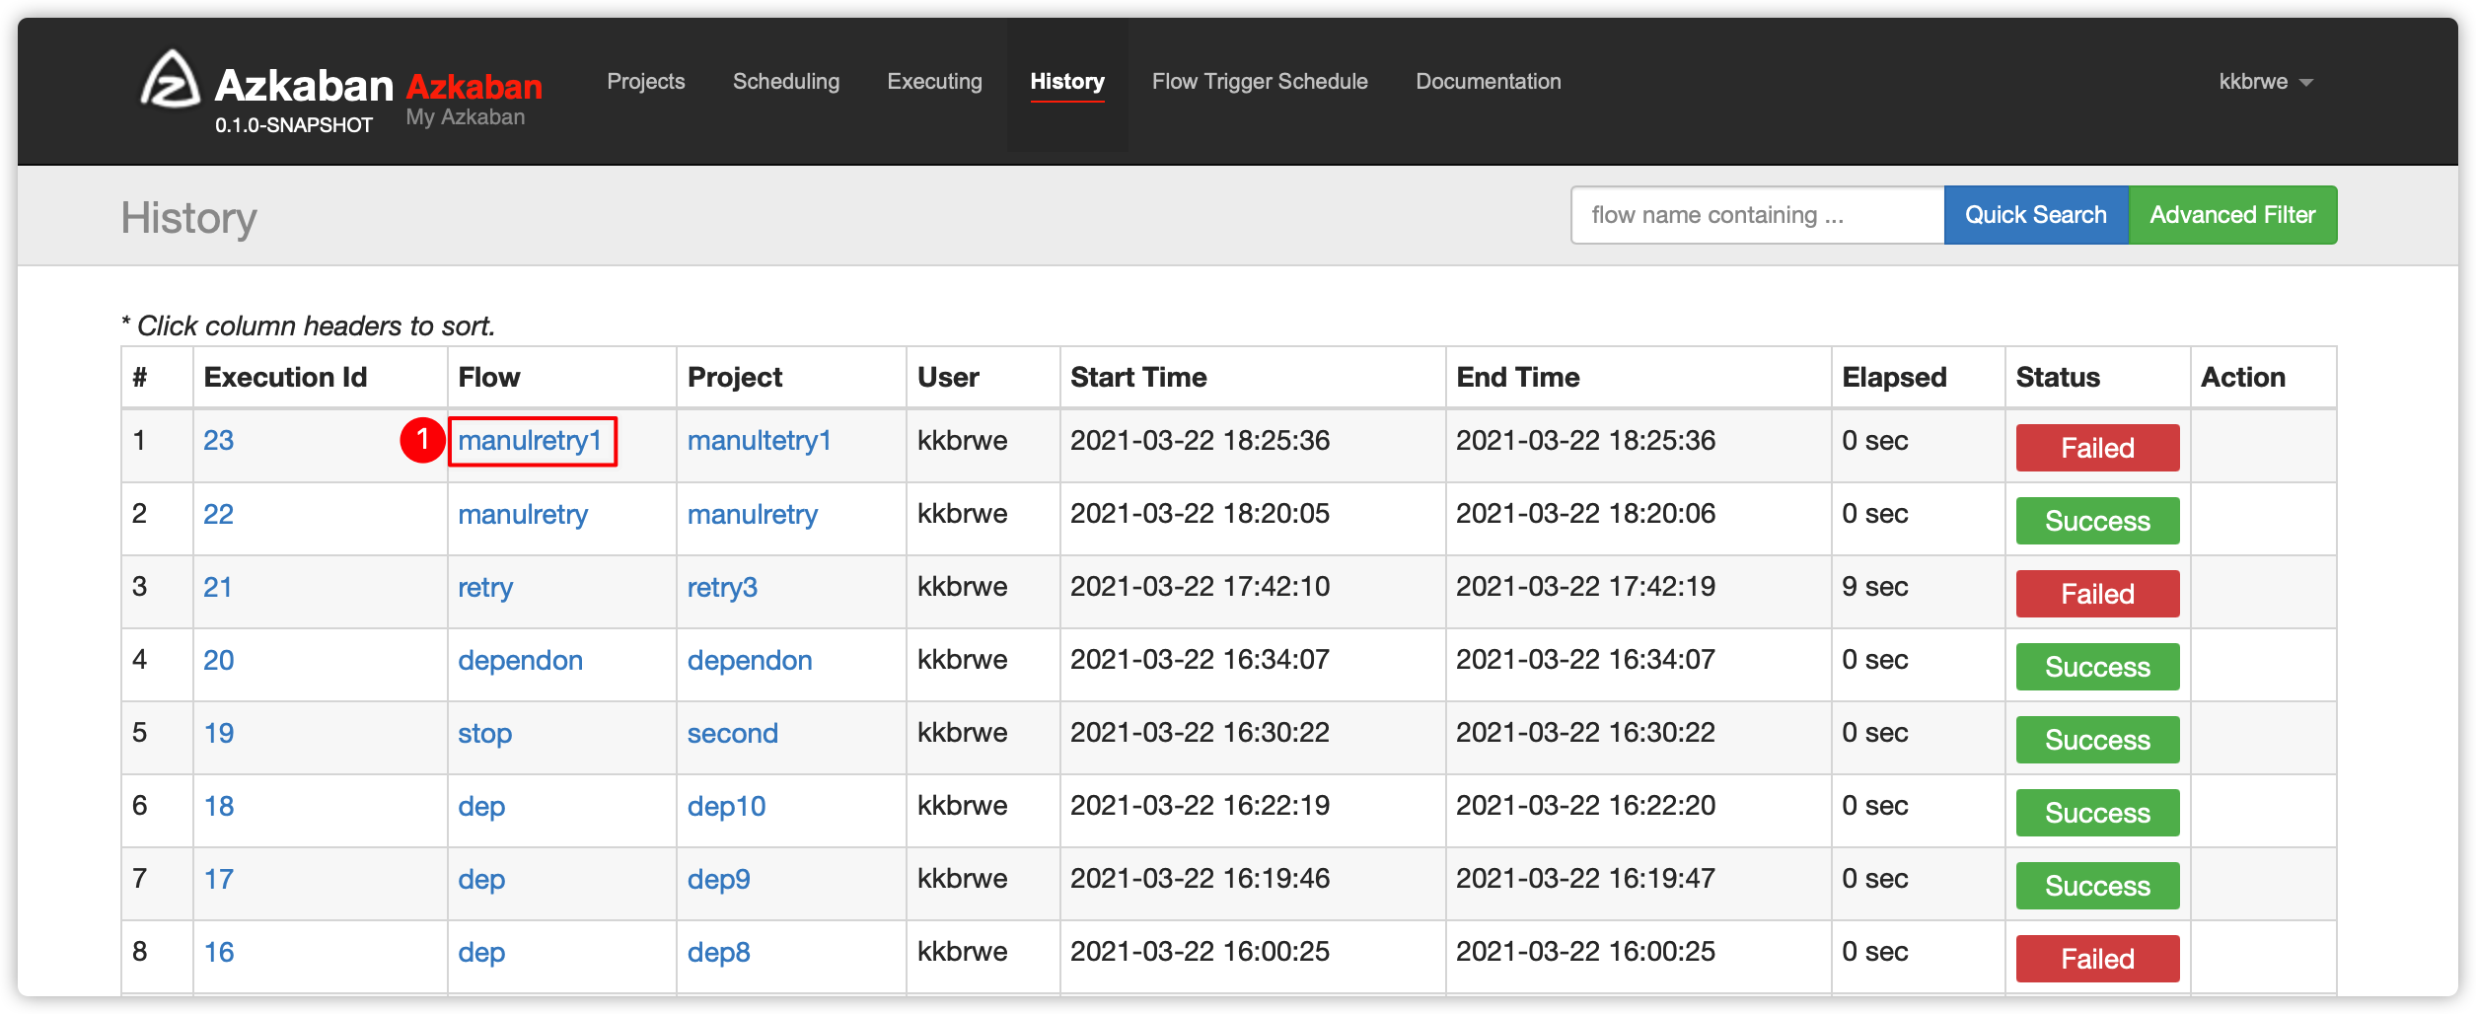Select the My Azkaban label text
This screenshot has width=2476, height=1014.
(466, 117)
